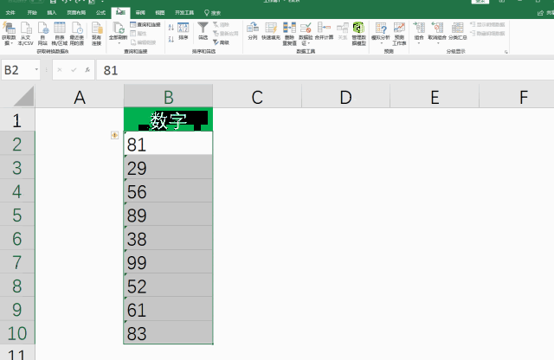Expand the 数据验证 dropdown arrow
Image resolution: width=554 pixels, height=360 pixels.
coord(308,43)
